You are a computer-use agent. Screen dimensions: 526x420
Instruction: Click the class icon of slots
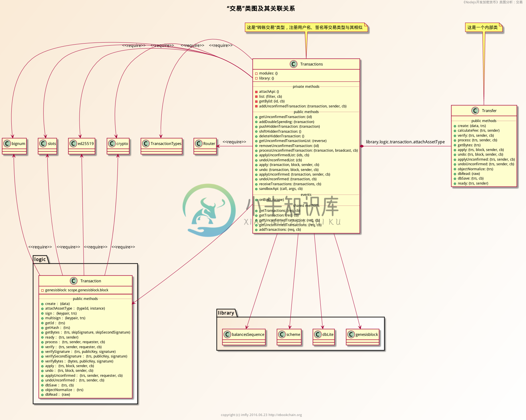pyautogui.click(x=43, y=144)
